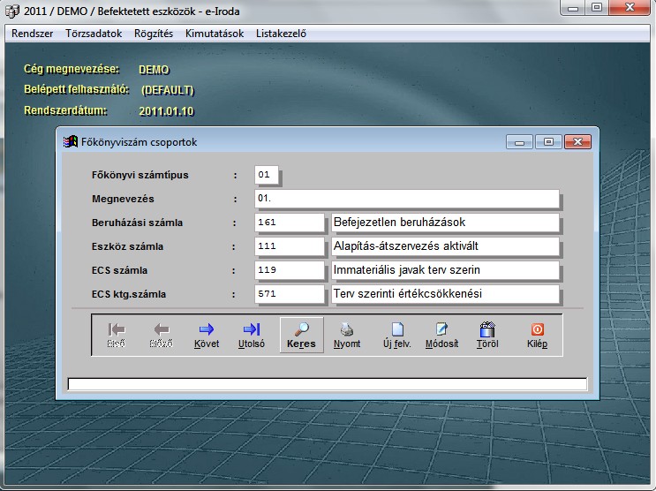Click the Megnevezés text field
Viewport: 656px width, 491px height.
tap(406, 199)
